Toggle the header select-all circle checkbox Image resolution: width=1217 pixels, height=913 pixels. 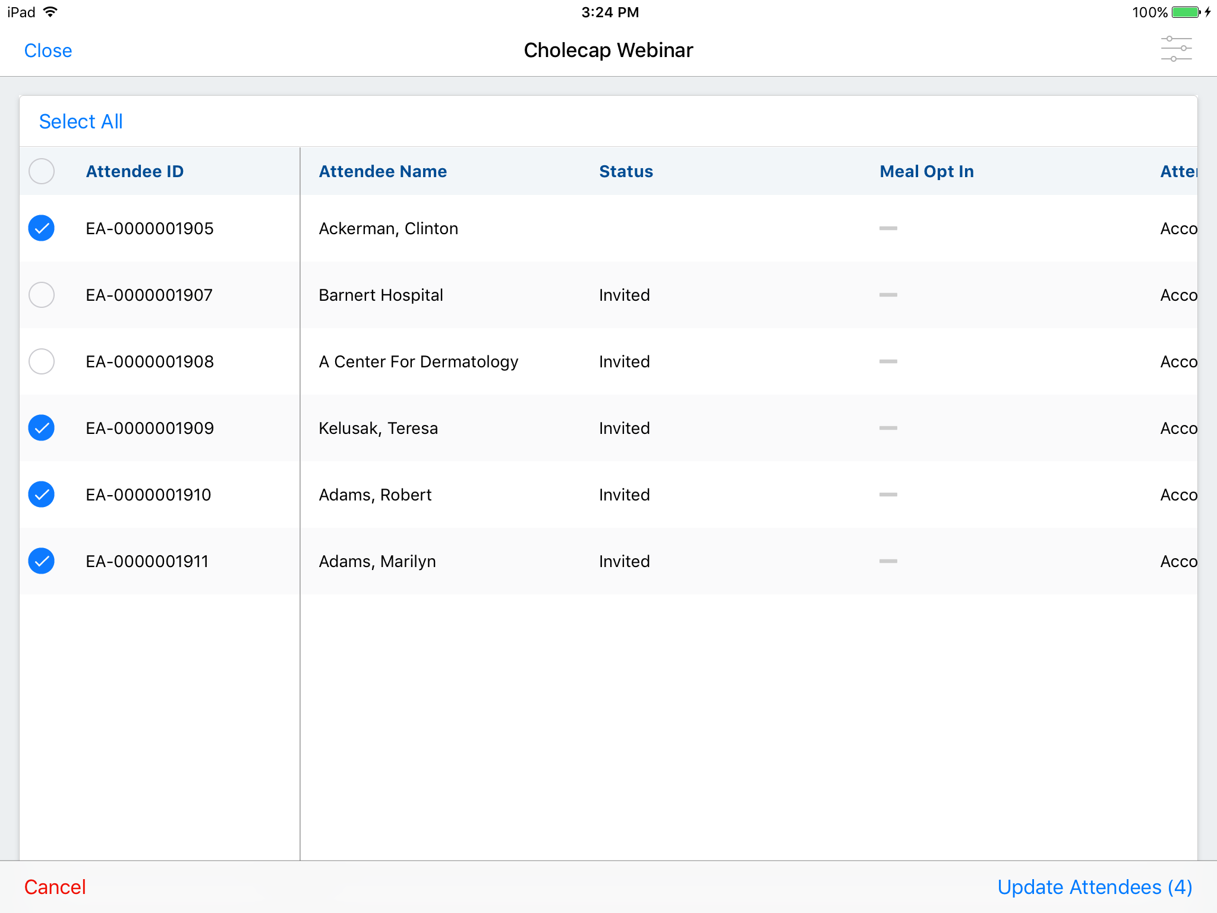point(42,171)
